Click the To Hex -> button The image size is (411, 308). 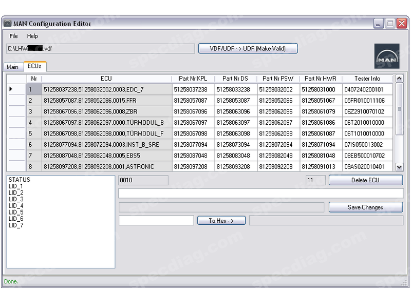tap(221, 221)
